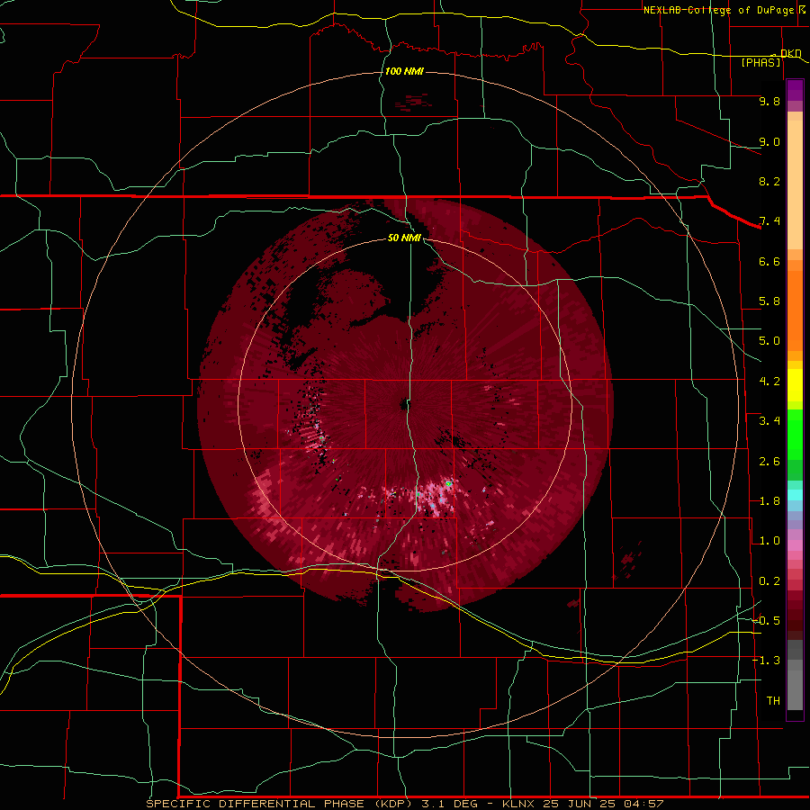The width and height of the screenshot is (810, 810).
Task: Select the pink color bar segment
Action: (795, 545)
